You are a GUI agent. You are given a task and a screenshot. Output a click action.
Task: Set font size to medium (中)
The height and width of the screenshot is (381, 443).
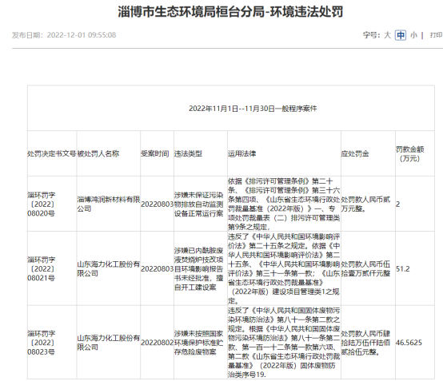(401, 35)
